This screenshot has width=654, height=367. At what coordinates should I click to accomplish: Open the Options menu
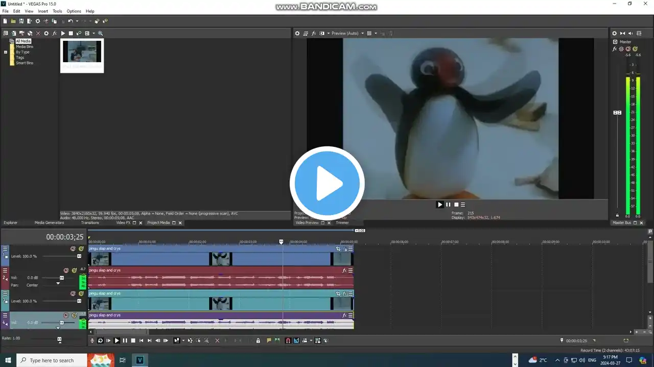tap(74, 11)
